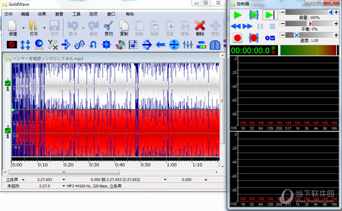Open control properties check icon

(270, 38)
